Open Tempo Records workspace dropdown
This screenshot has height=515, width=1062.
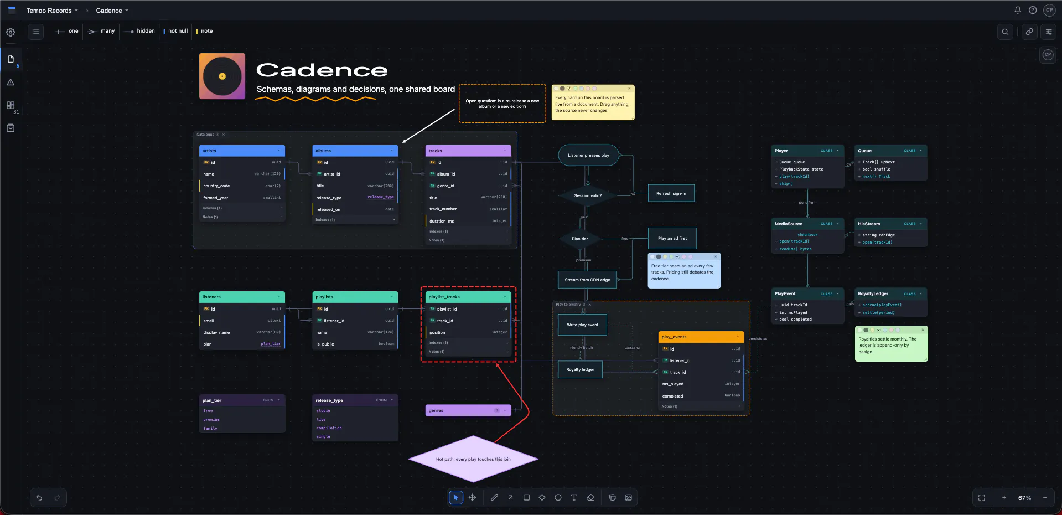pyautogui.click(x=52, y=11)
